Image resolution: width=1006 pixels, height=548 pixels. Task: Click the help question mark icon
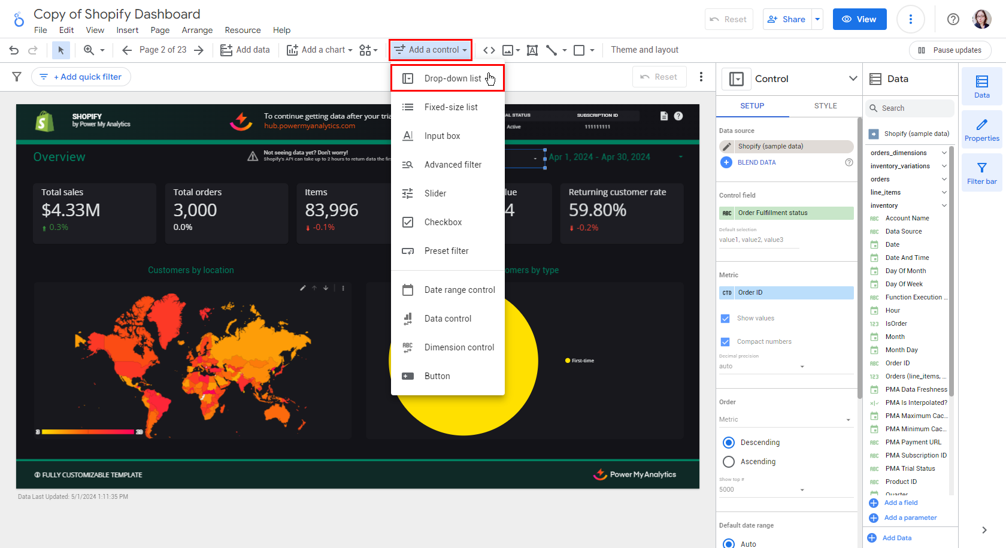tap(953, 19)
